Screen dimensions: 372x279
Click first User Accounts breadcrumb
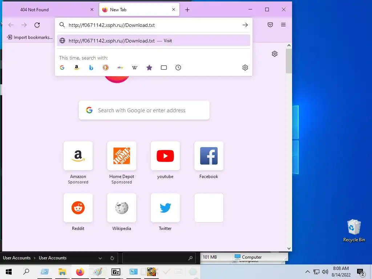pyautogui.click(x=17, y=258)
